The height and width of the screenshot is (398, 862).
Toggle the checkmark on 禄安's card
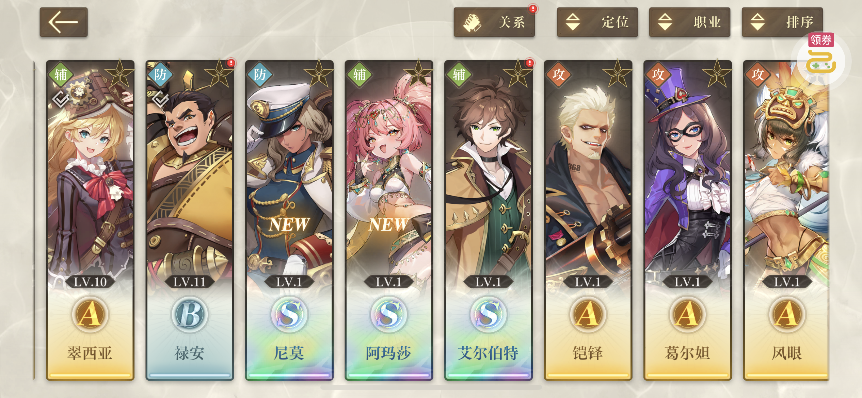click(x=160, y=99)
